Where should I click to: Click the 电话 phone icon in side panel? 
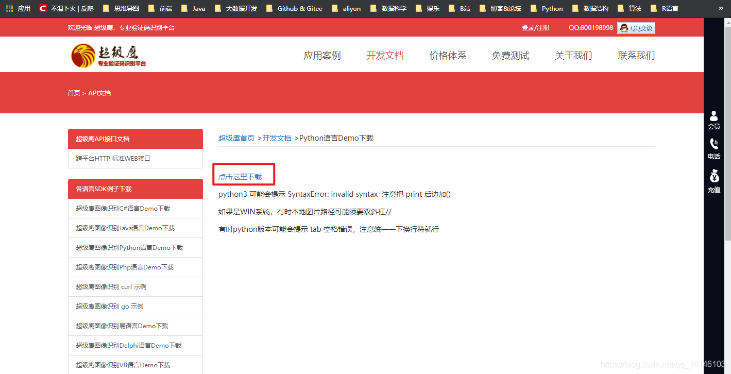click(714, 149)
